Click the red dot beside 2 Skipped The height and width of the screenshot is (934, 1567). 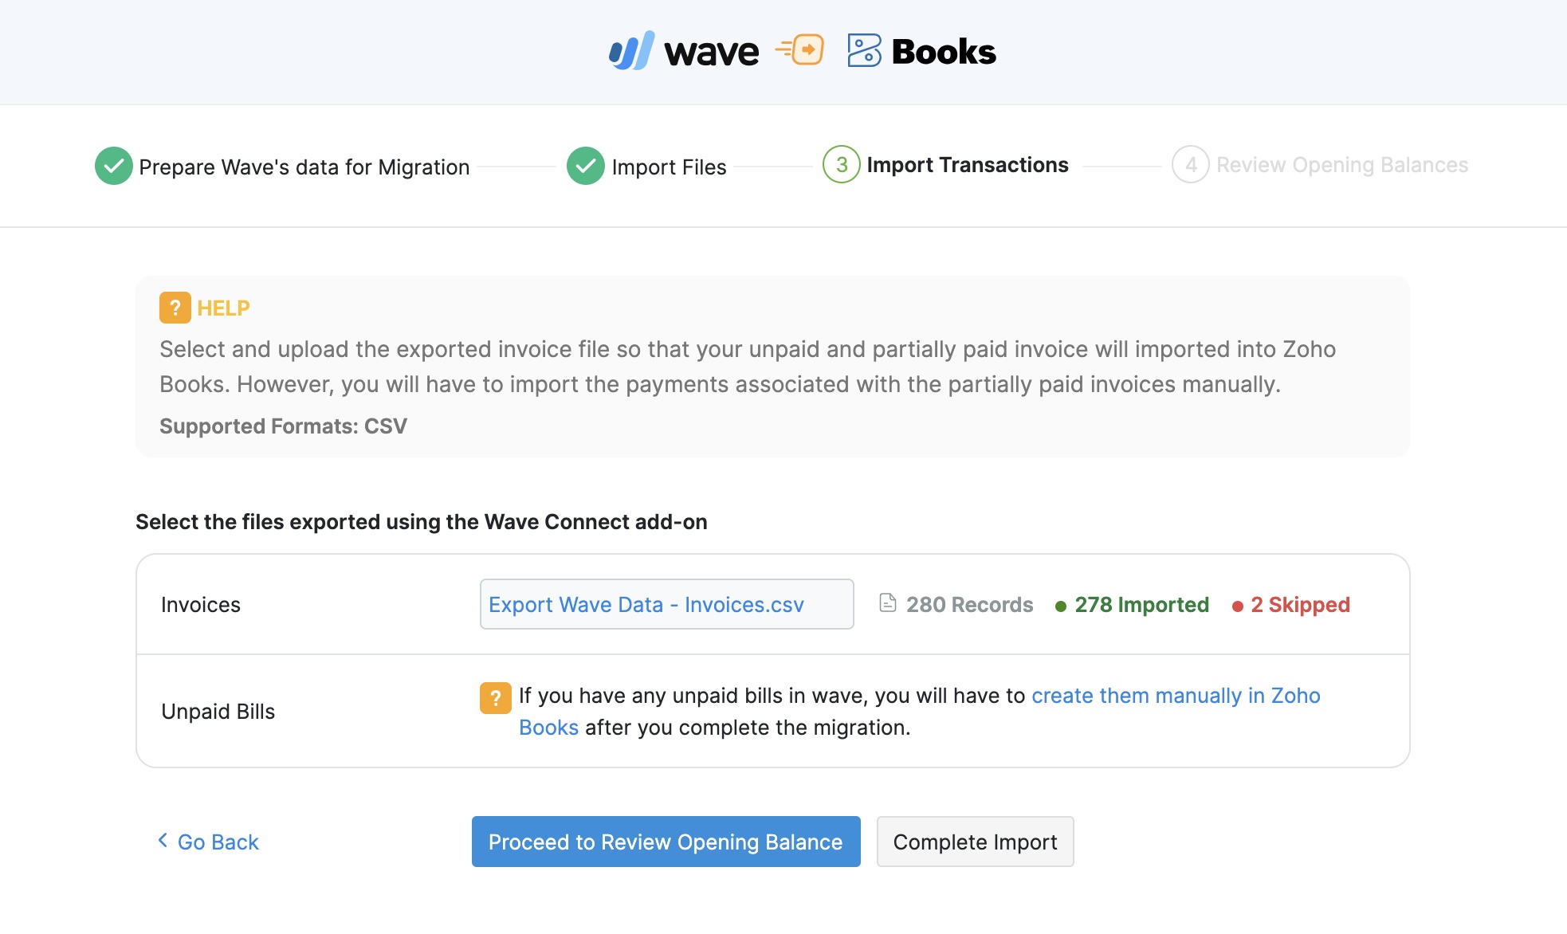tap(1238, 605)
